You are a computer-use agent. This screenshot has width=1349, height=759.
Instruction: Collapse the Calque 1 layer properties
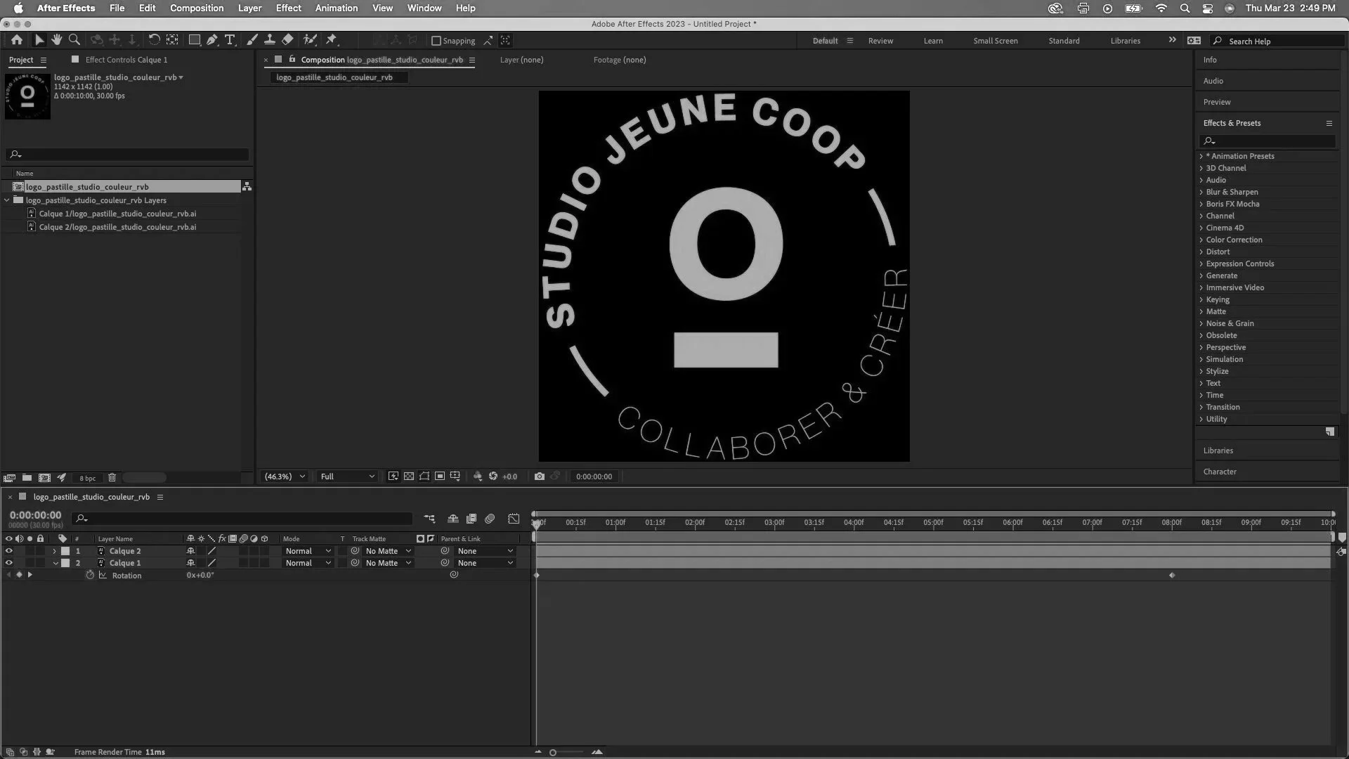[55, 563]
